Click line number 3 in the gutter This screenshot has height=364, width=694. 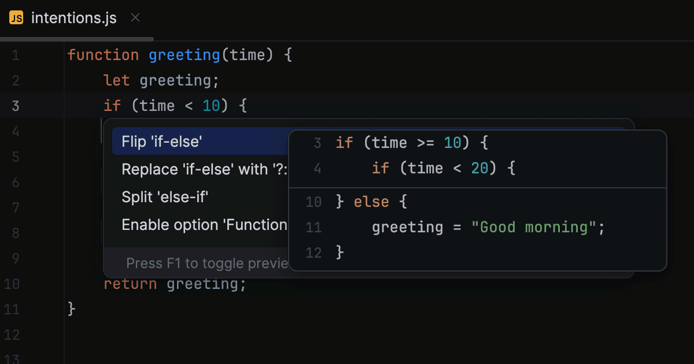click(x=16, y=106)
